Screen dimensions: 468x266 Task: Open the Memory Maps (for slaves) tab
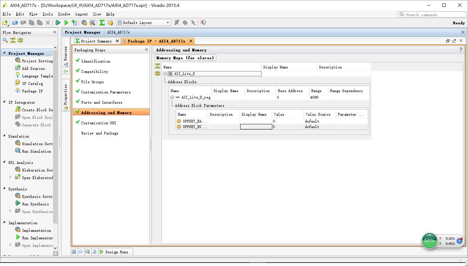pyautogui.click(x=185, y=58)
